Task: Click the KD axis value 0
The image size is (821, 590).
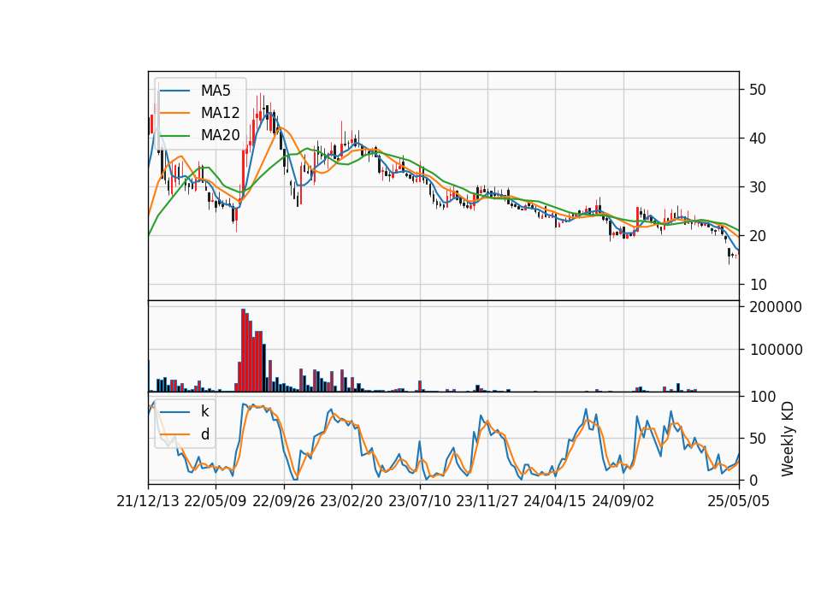Action: [753, 480]
